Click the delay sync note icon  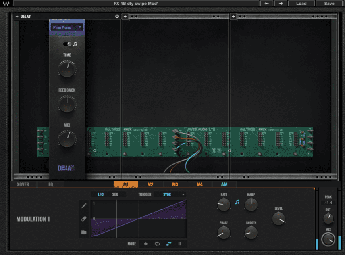(x=75, y=44)
